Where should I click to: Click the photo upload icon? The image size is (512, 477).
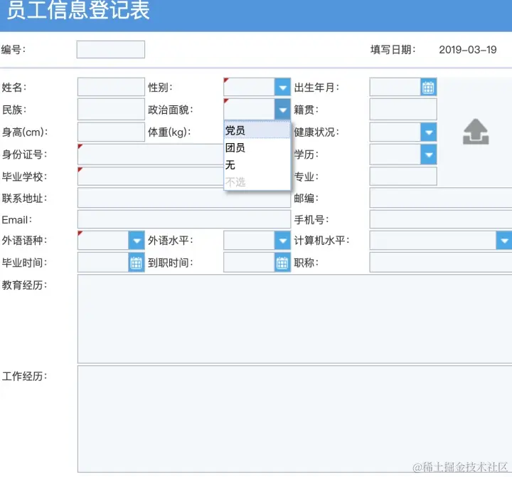(x=476, y=132)
